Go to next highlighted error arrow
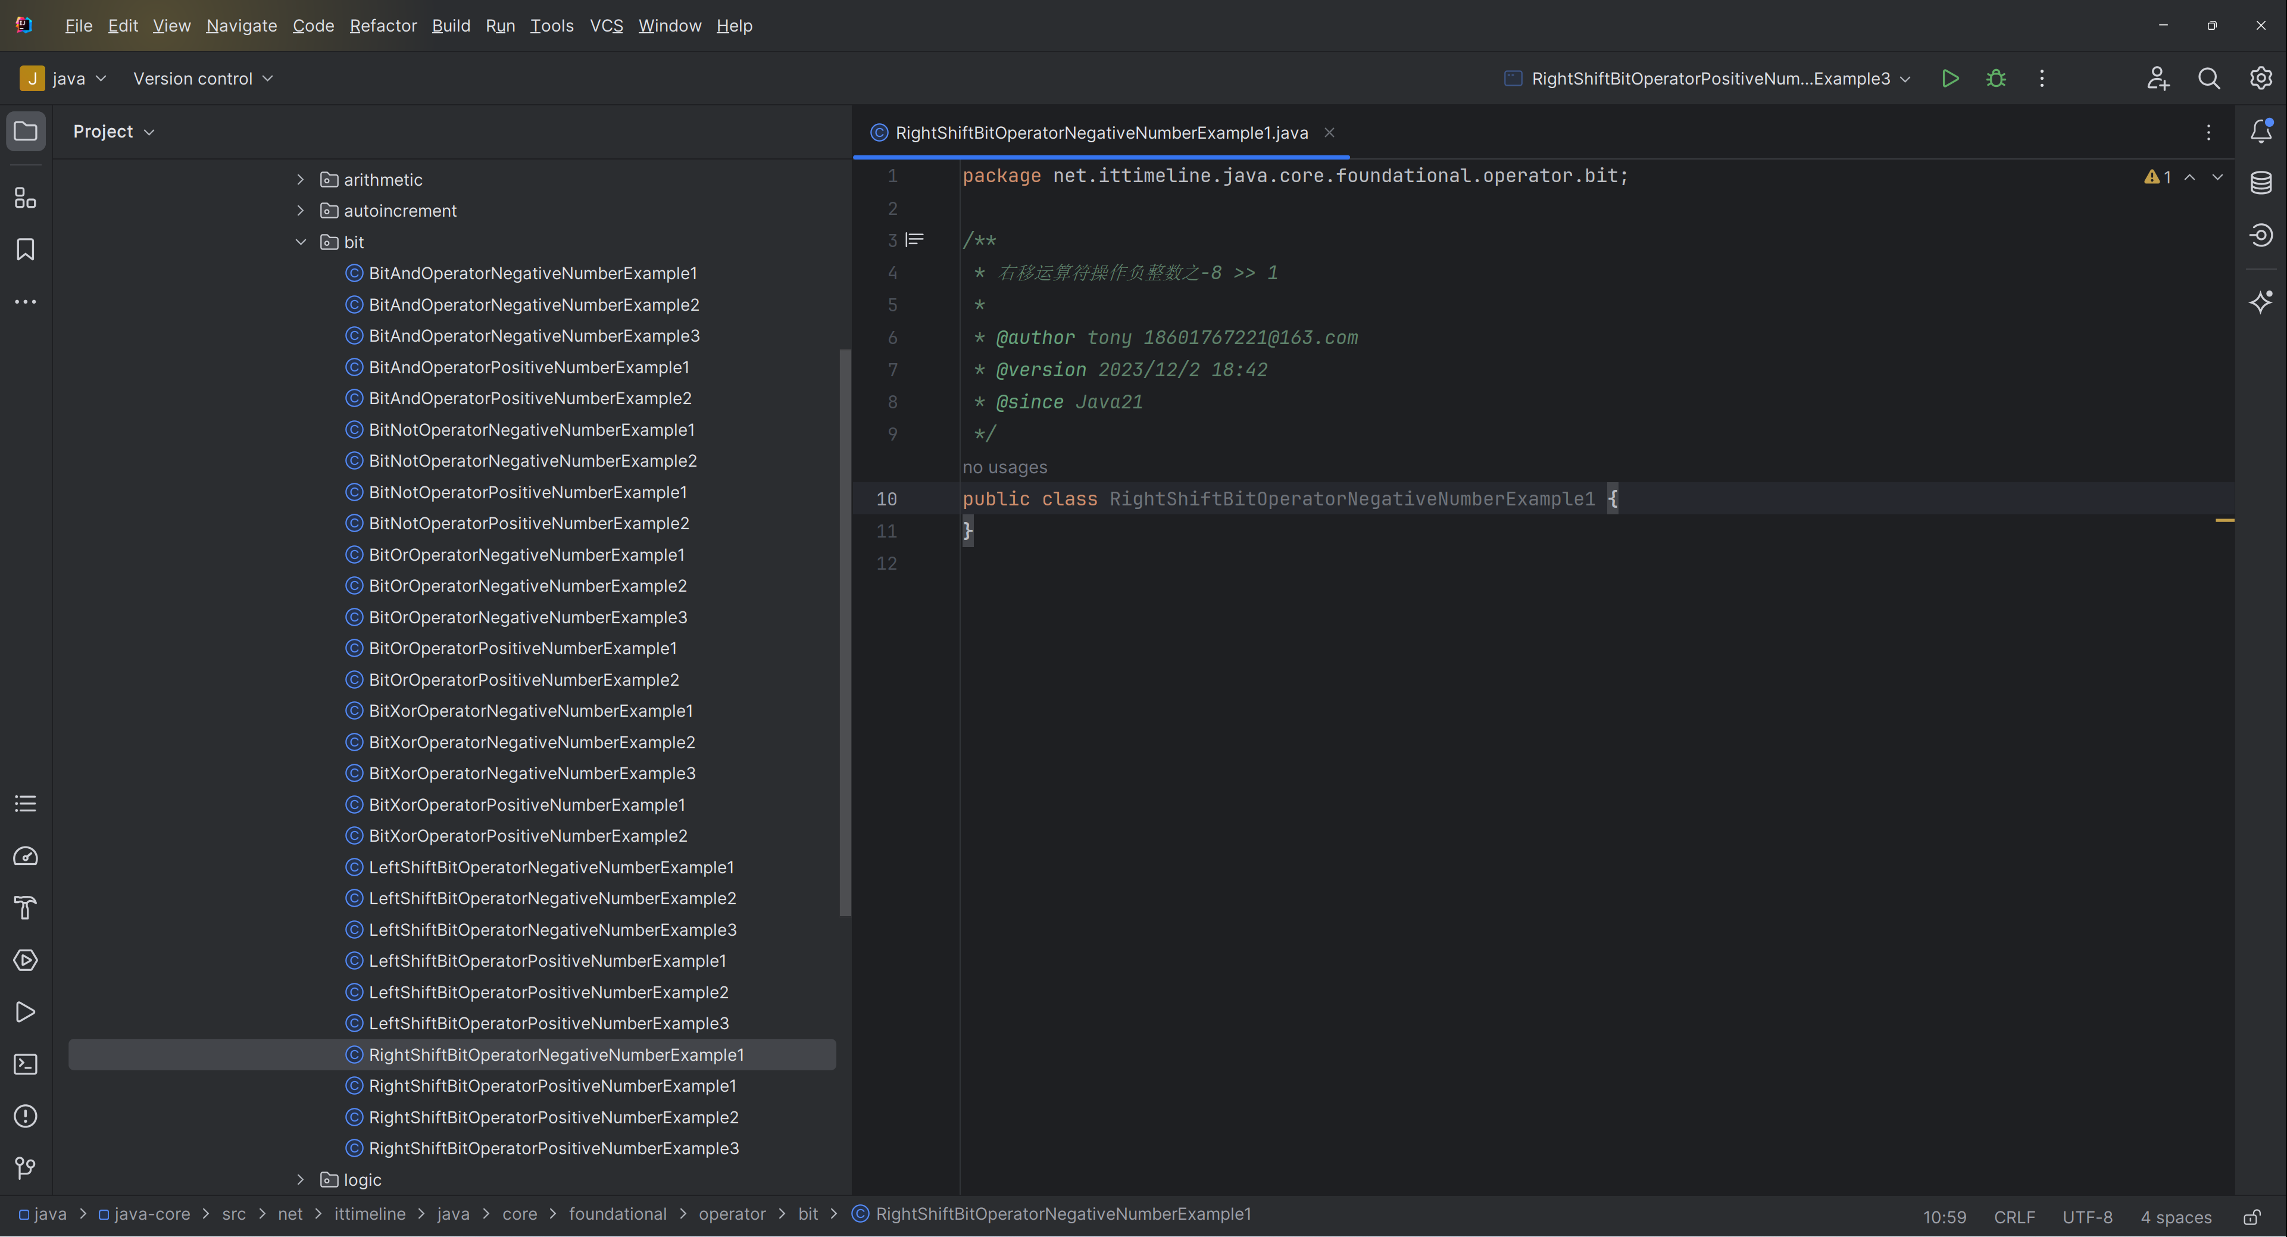 coord(2218,177)
